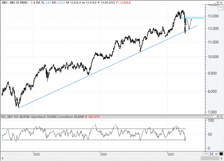Minimize the IBEX price chart panel
Image resolution: width=224 pixels, height=161 pixels.
215,3
